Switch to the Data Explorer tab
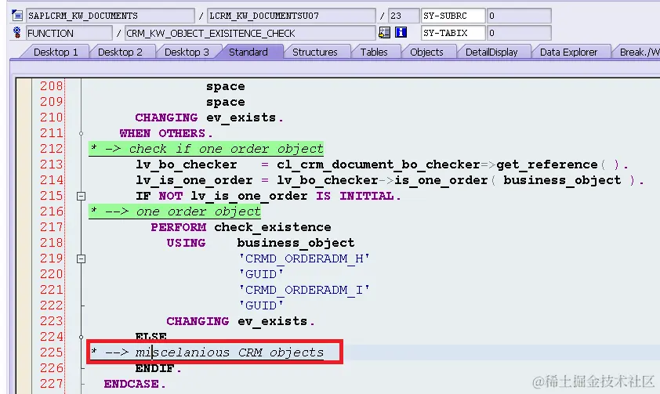Screen dimensions: 660x394 (568, 52)
